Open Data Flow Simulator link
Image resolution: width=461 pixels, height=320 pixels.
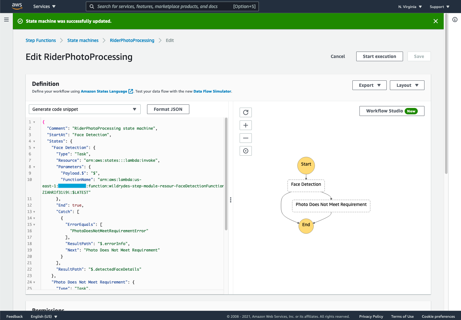(212, 91)
